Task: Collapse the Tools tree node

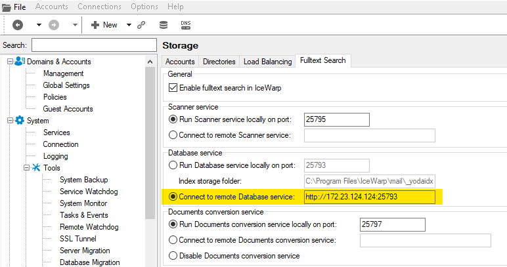Action: pyautogui.click(x=26, y=167)
